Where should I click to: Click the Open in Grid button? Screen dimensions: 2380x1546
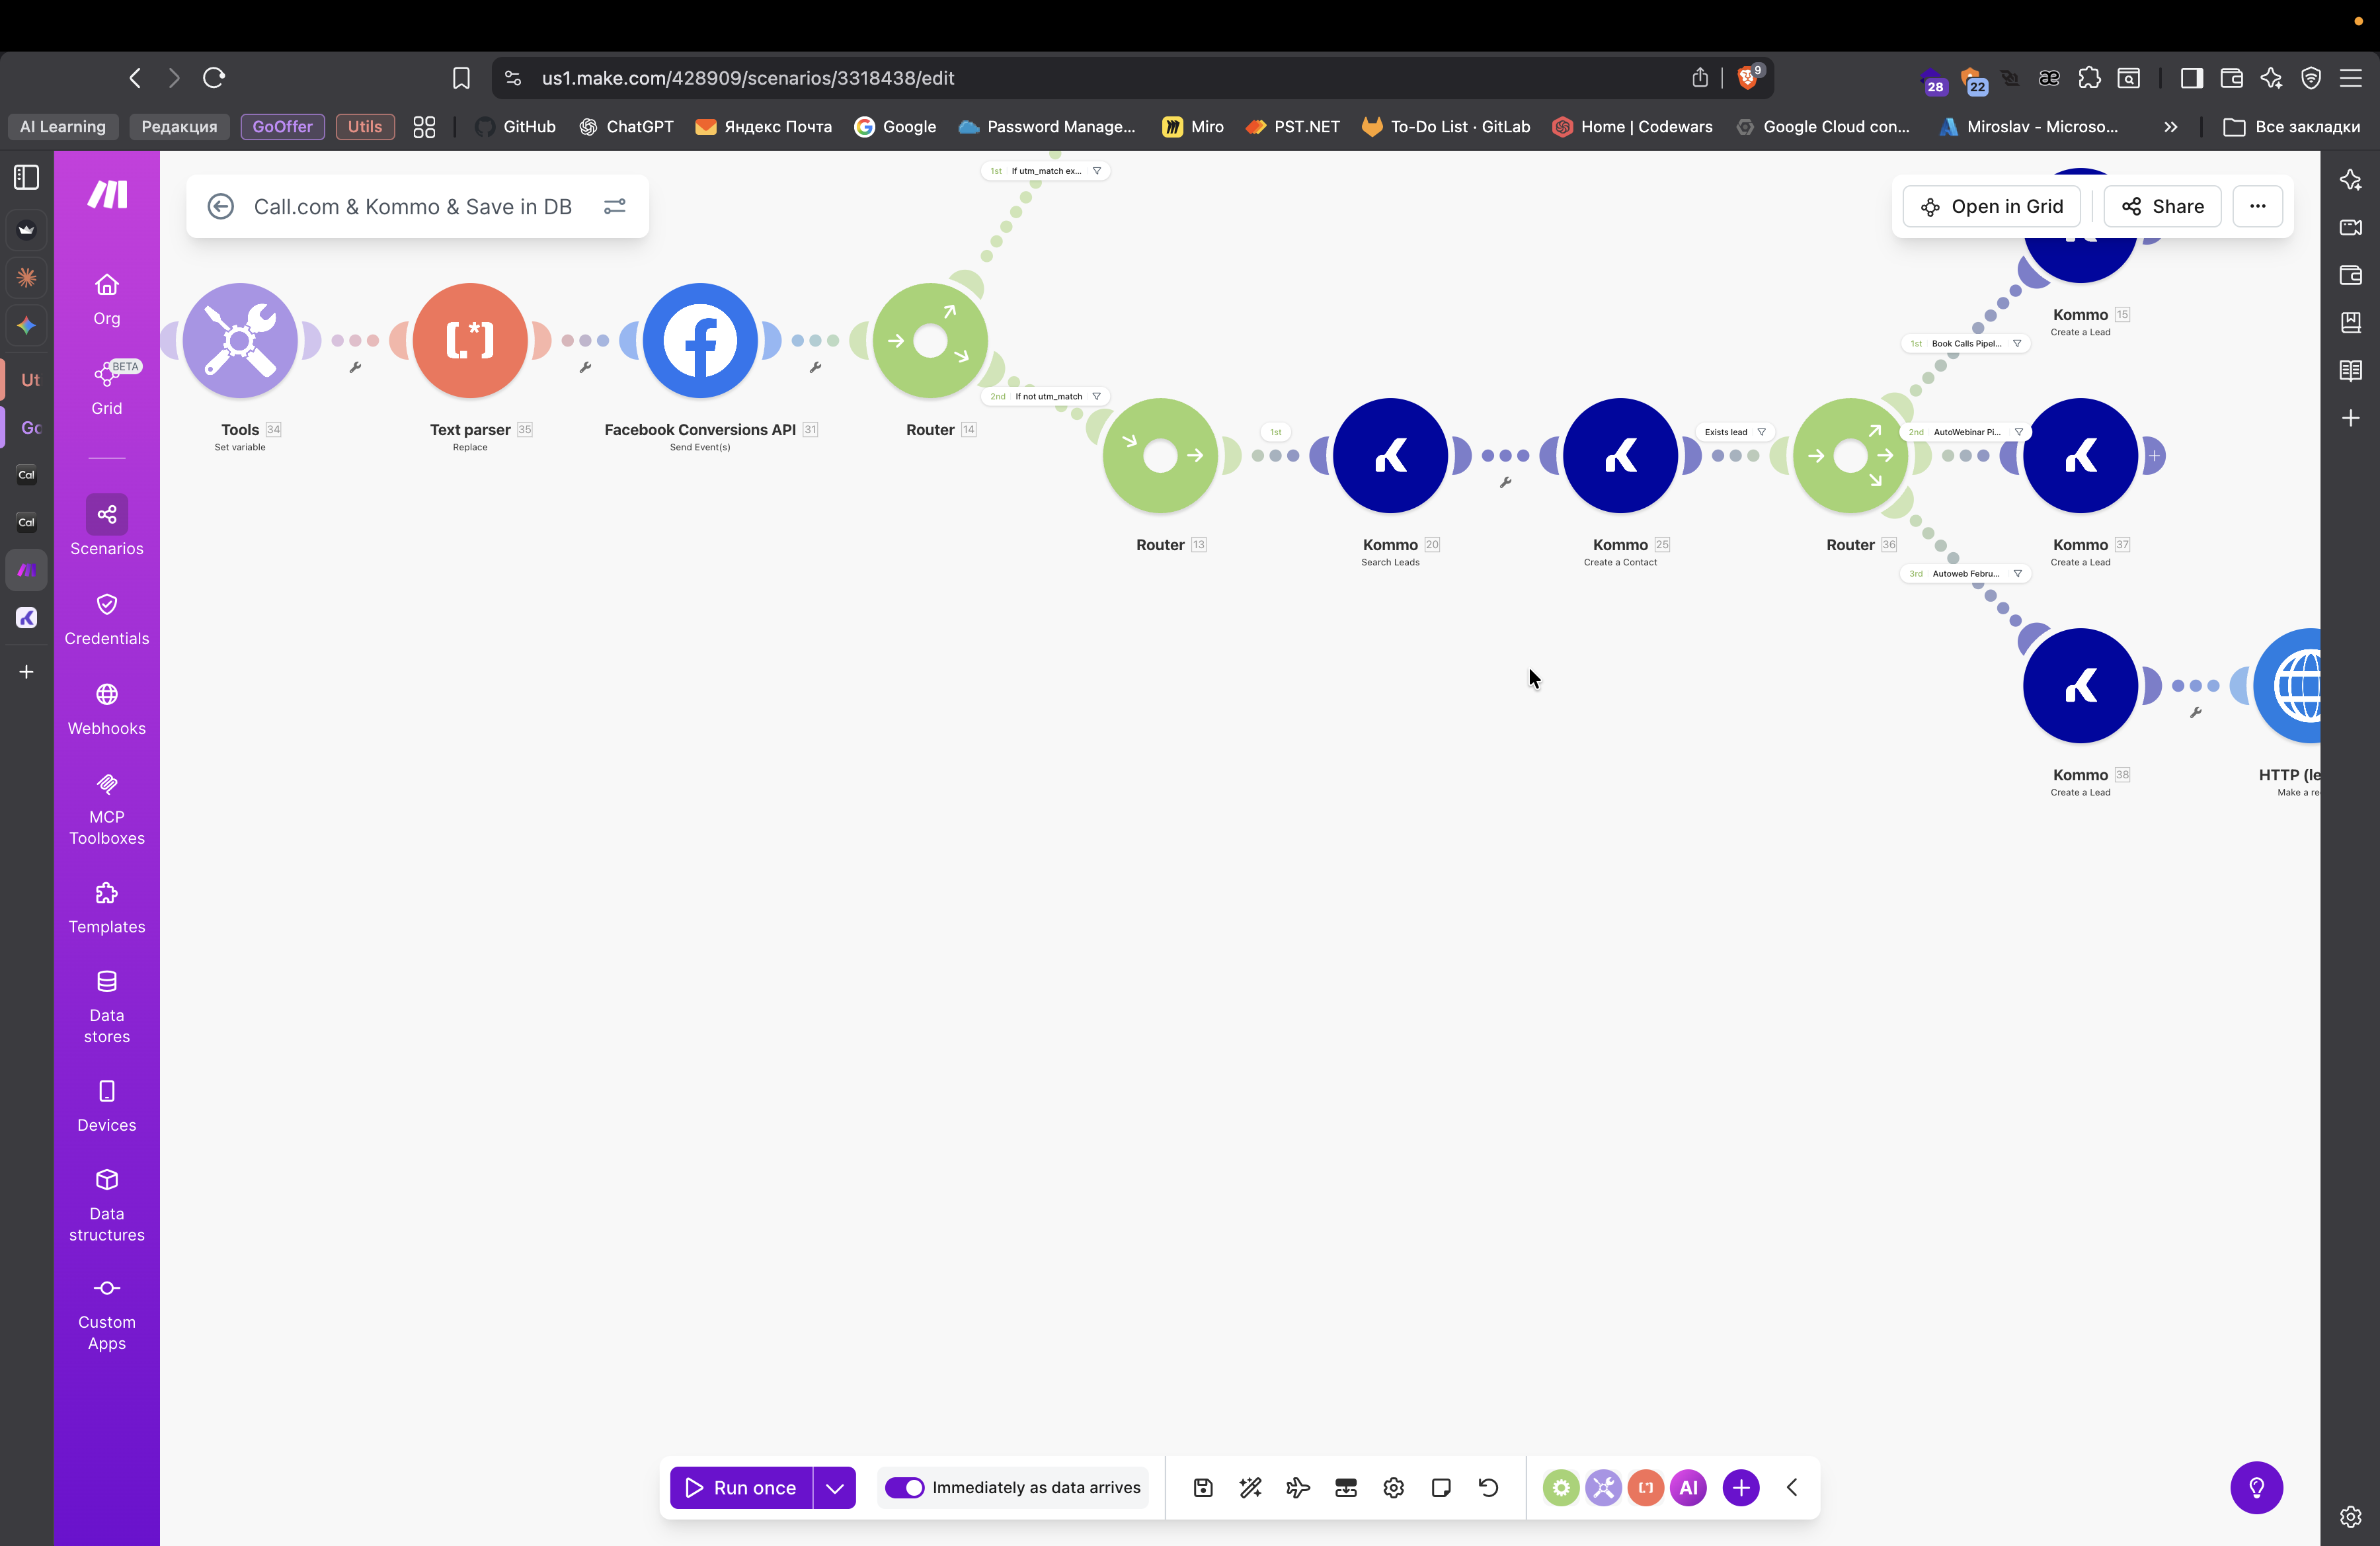[1991, 206]
